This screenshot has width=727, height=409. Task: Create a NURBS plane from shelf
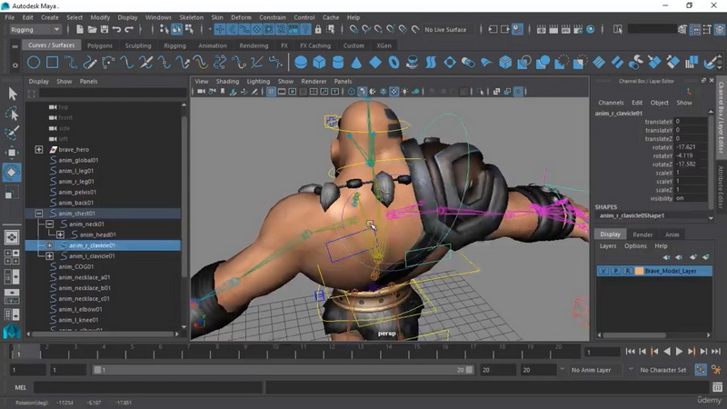pyautogui.click(x=375, y=62)
